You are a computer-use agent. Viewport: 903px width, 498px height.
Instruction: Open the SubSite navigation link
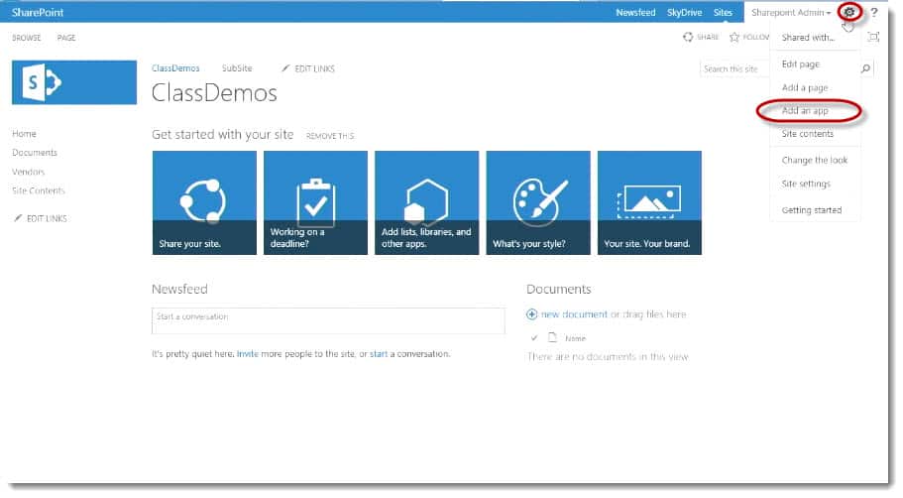(x=237, y=68)
